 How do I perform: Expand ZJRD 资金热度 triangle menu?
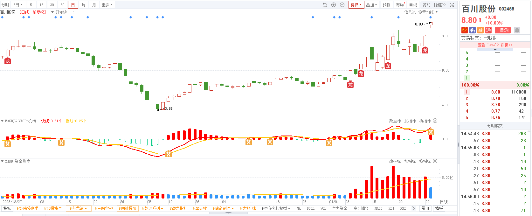pos(2,161)
